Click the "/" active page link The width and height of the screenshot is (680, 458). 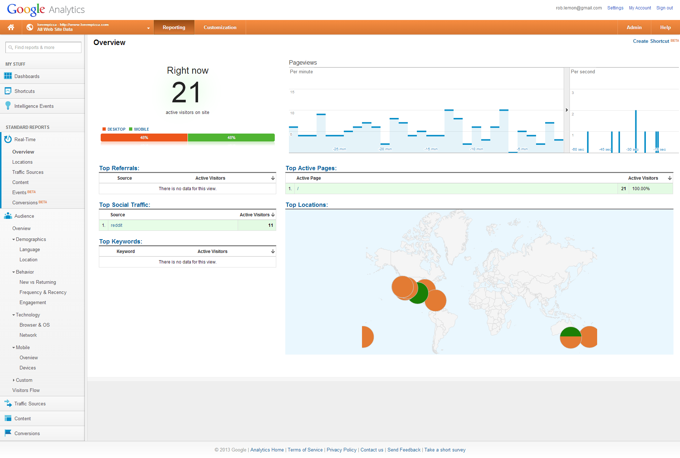pos(298,189)
